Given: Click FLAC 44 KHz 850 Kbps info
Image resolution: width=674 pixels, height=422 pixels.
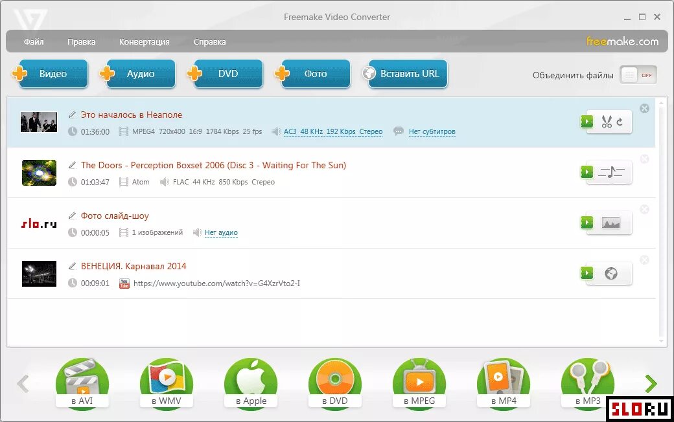Looking at the screenshot, I should tap(224, 182).
